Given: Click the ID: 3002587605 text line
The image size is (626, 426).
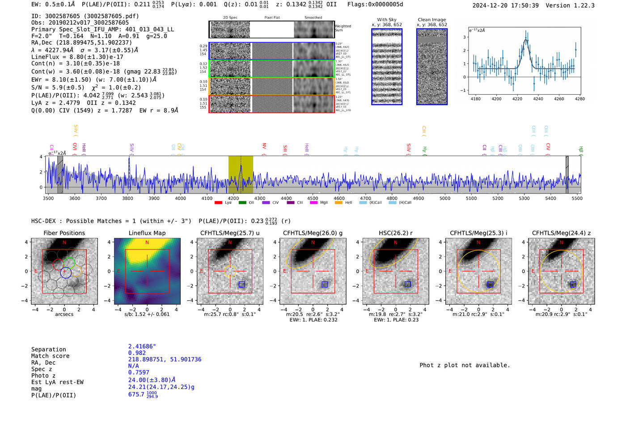Looking at the screenshot, I should [x=85, y=16].
